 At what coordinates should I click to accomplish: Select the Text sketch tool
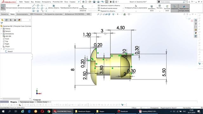tap(46, 8)
